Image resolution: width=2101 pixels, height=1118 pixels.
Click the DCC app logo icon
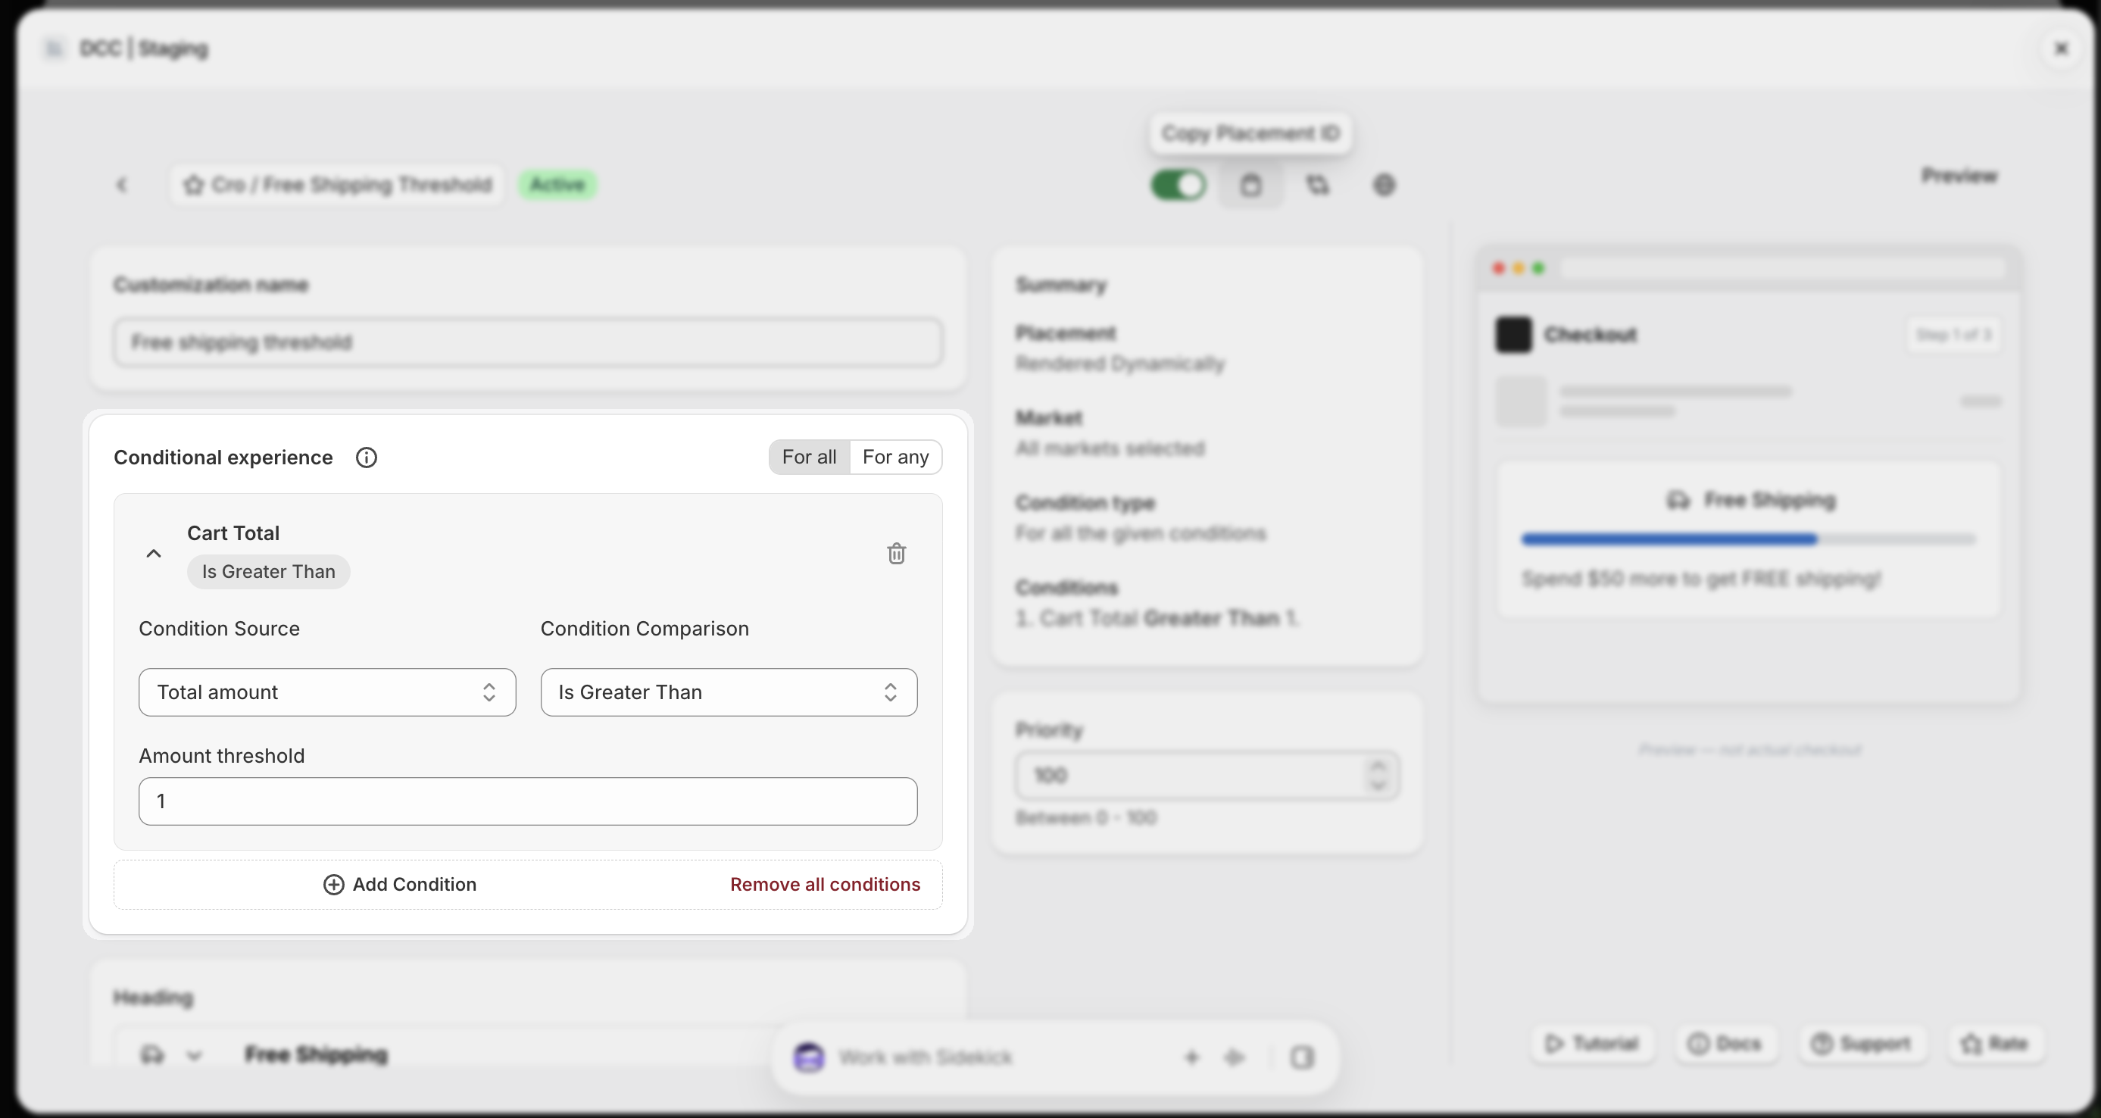tap(54, 49)
